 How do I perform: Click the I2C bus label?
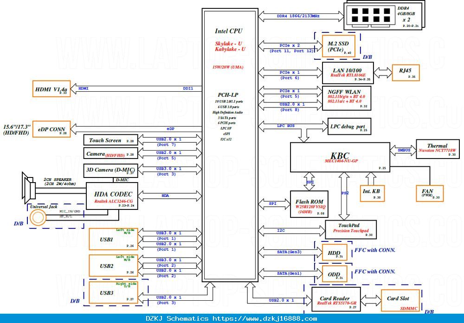point(281,230)
